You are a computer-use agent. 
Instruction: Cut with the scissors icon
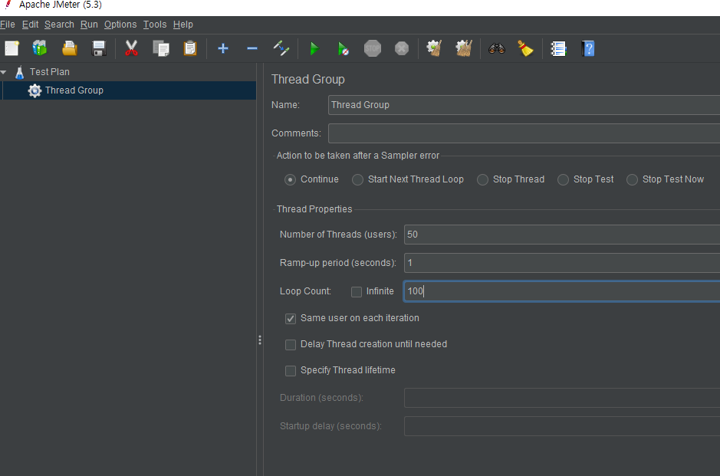(x=131, y=48)
